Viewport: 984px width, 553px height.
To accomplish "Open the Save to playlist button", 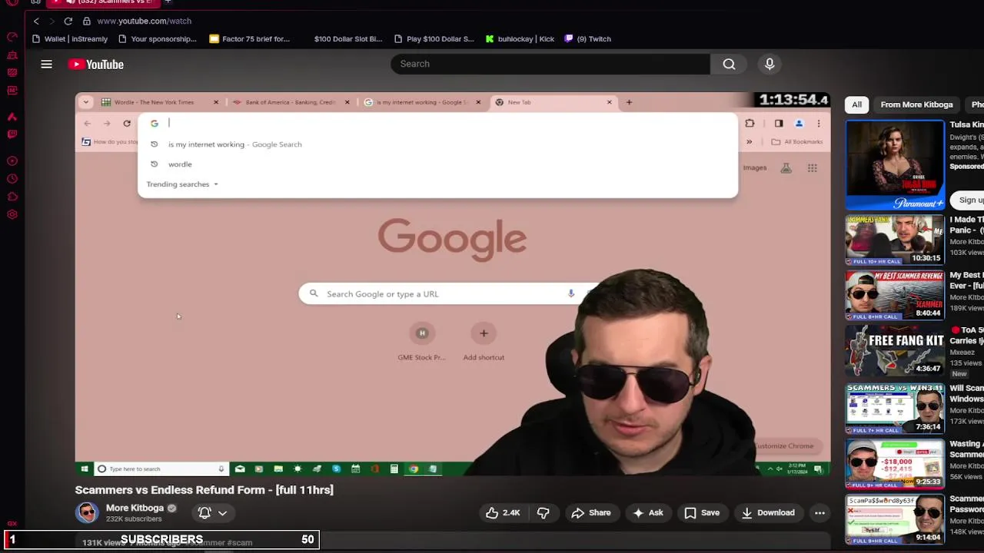I will pyautogui.click(x=702, y=513).
